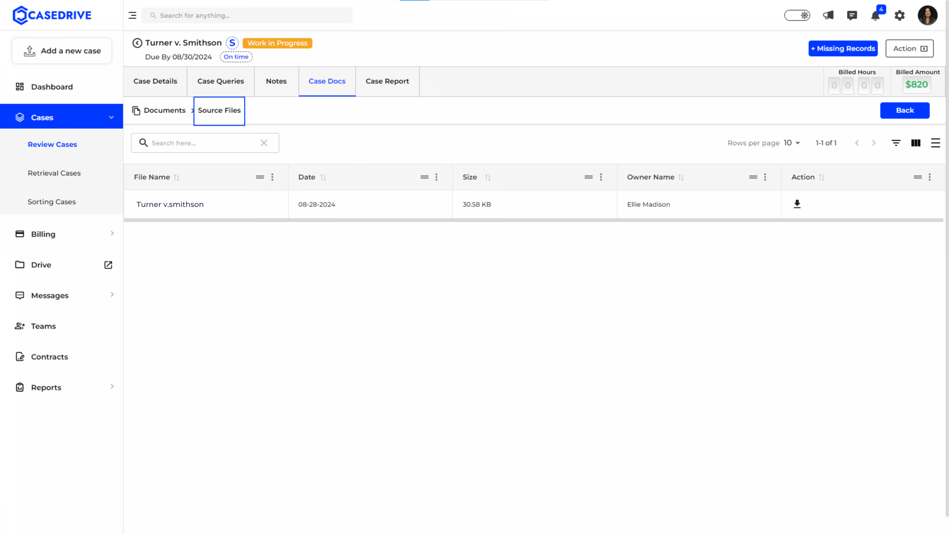Sort the table by File Name
This screenshot has height=534, width=949.
177,177
